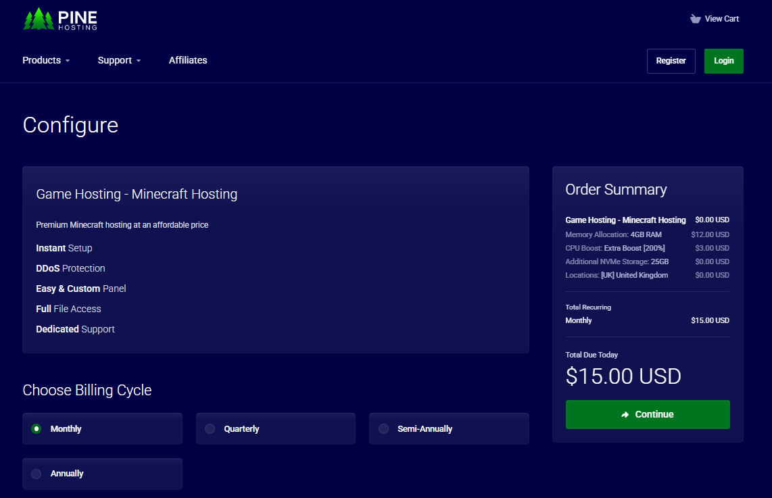
Task: Click the Configure page heading
Action: 70,125
